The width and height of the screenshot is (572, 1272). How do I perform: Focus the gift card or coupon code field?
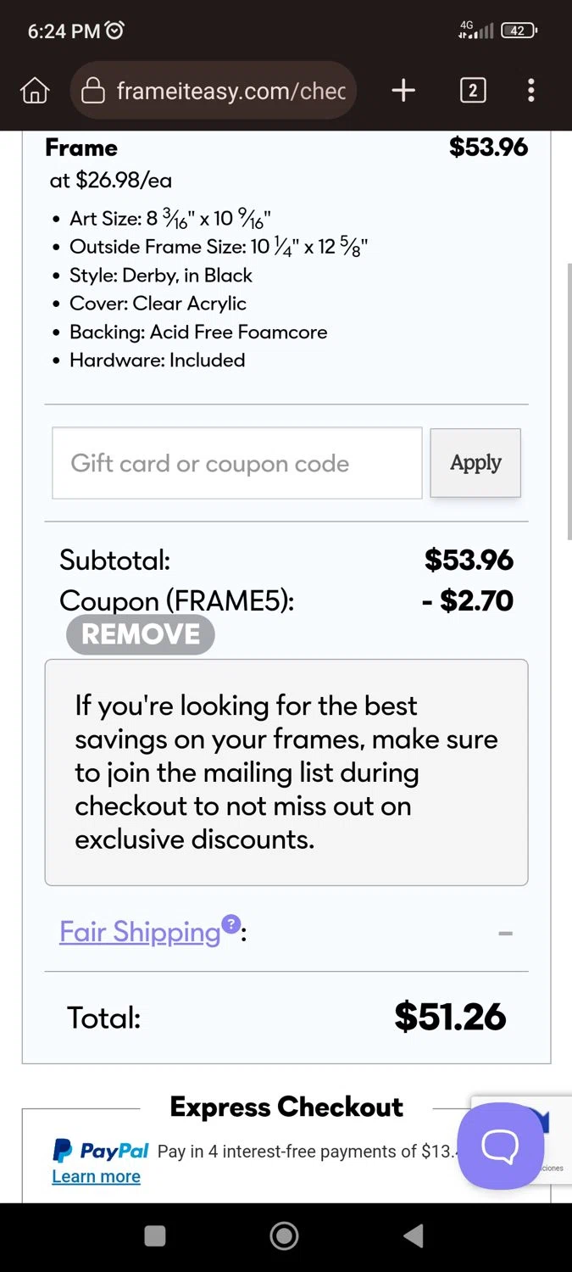pyautogui.click(x=237, y=463)
